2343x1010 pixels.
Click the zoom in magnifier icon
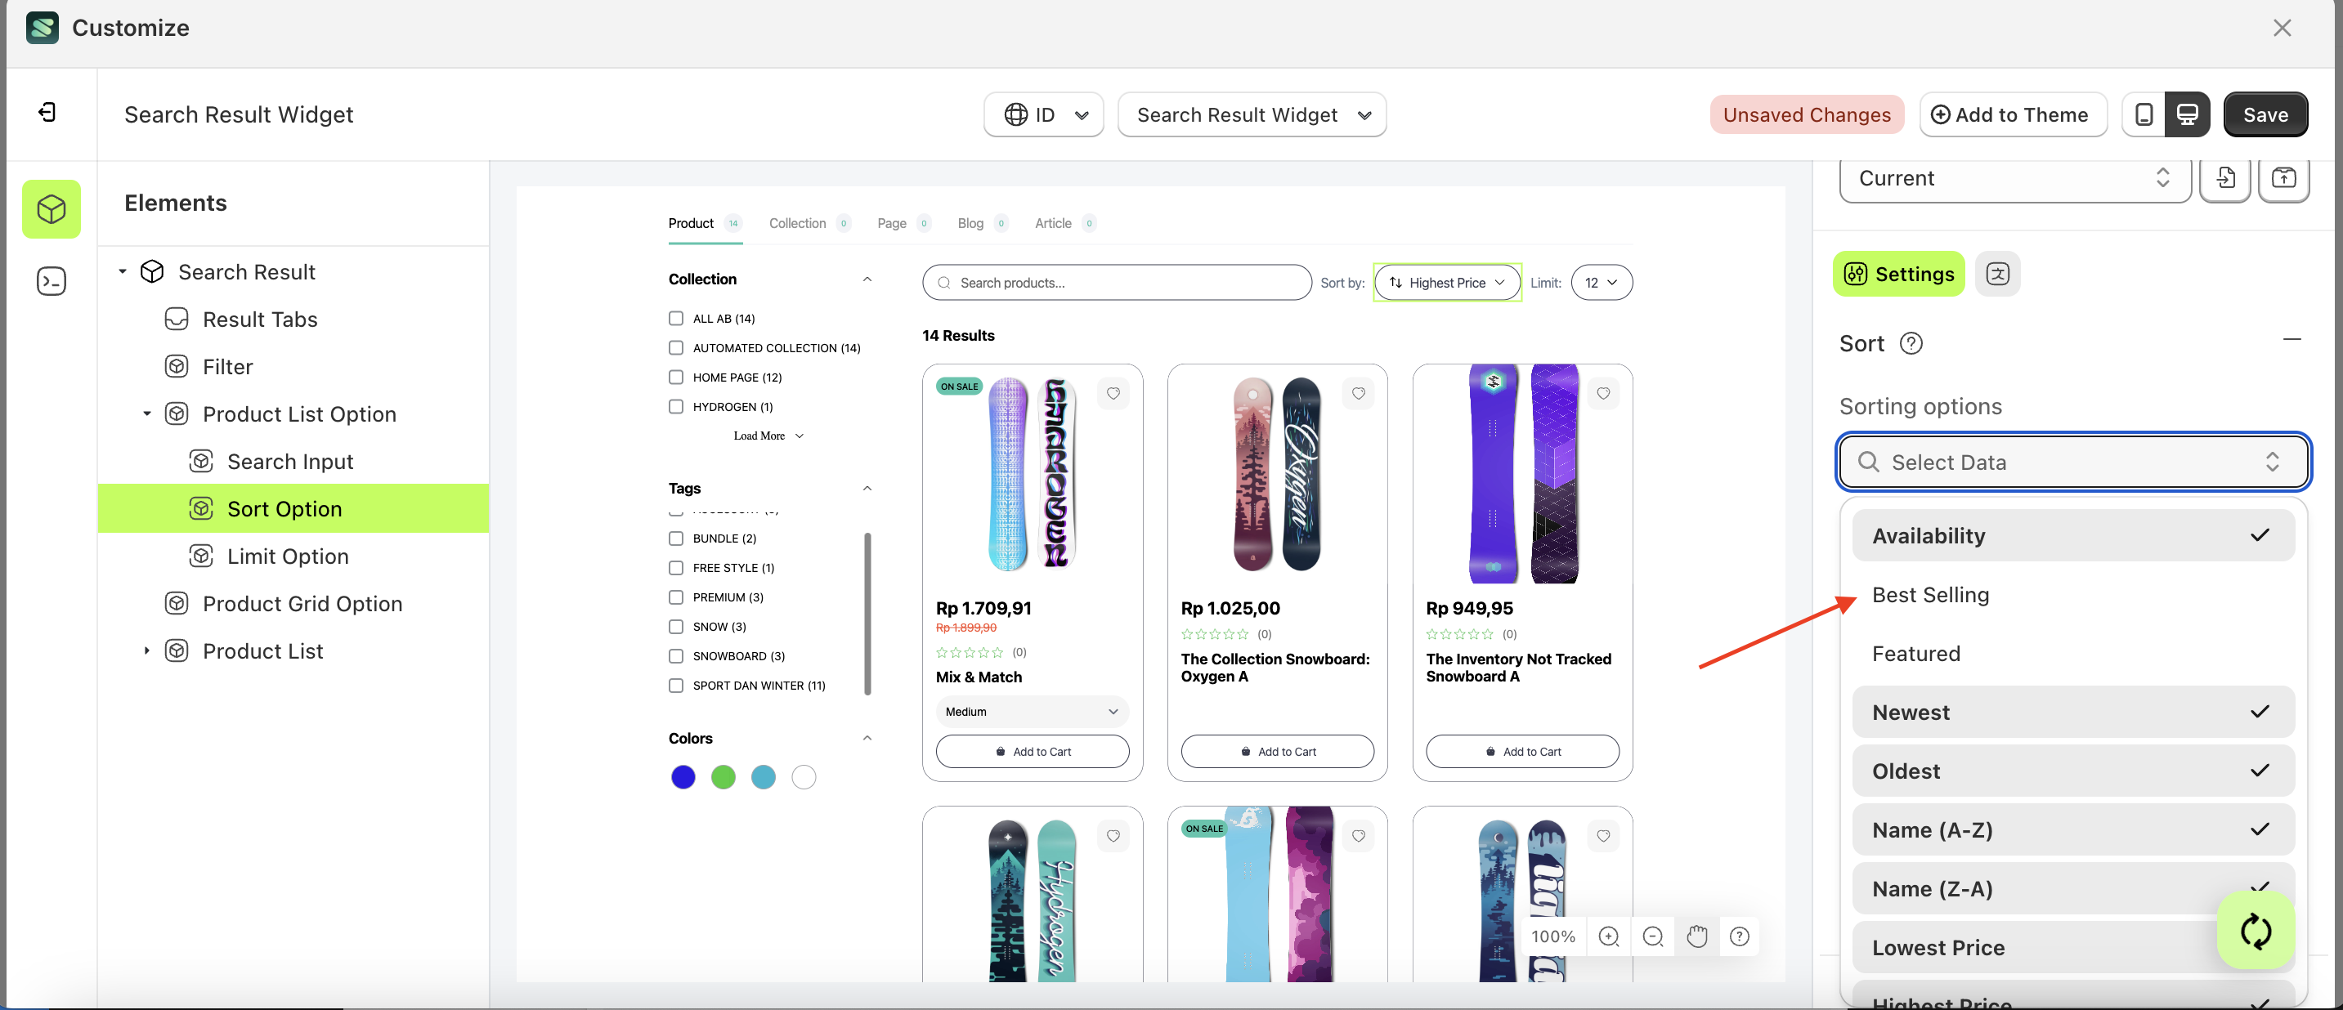[1608, 936]
